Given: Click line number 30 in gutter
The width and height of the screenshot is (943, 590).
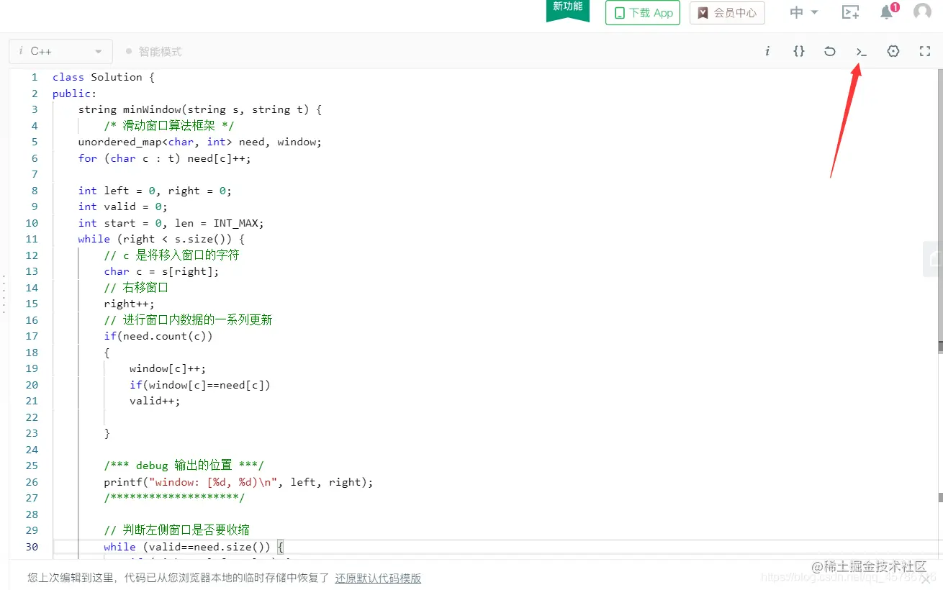Looking at the screenshot, I should [x=32, y=547].
